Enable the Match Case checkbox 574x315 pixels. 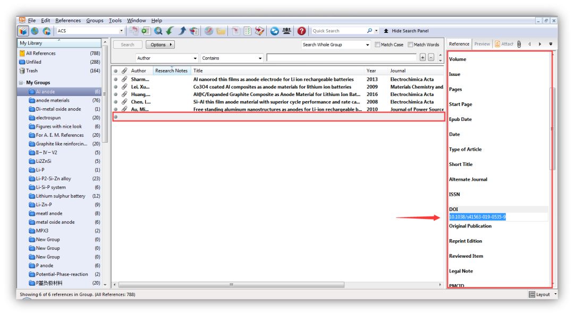click(377, 45)
